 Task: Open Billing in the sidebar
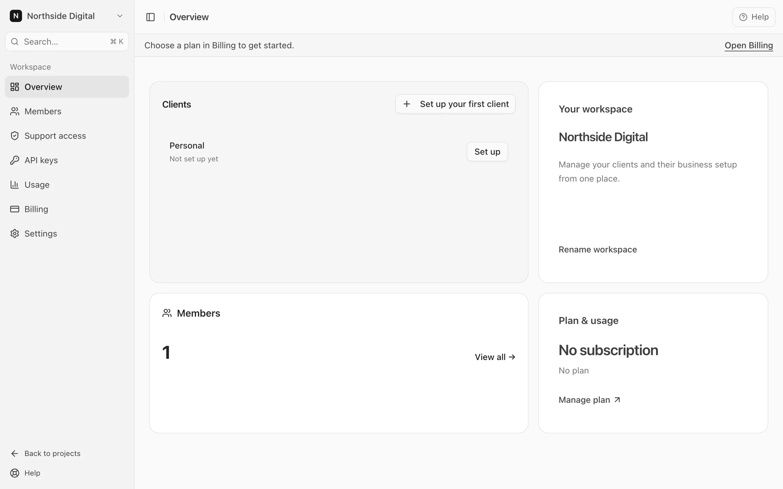pyautogui.click(x=67, y=209)
